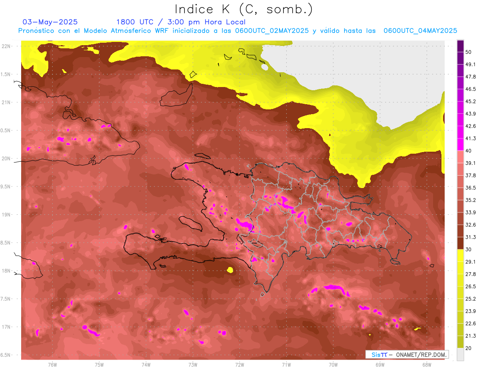Click the colorbar value "37.8"

tap(471, 175)
